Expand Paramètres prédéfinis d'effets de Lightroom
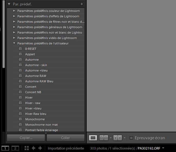Screen dimensions: 176x152 (x=14, y=16)
